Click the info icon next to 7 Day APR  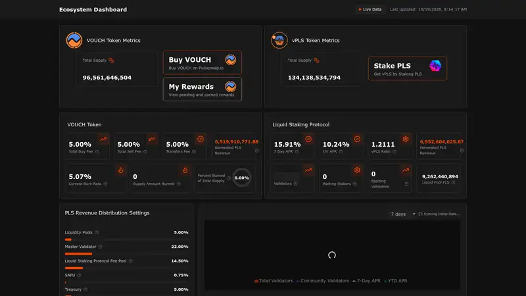297,152
